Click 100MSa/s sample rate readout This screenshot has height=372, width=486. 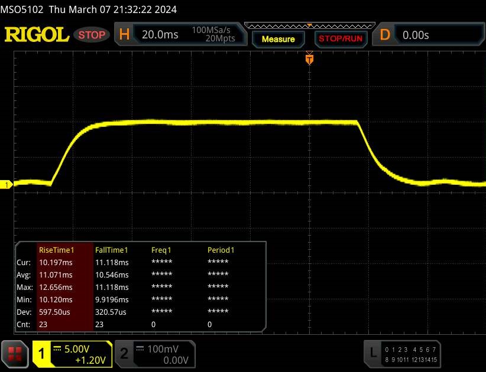pyautogui.click(x=210, y=30)
